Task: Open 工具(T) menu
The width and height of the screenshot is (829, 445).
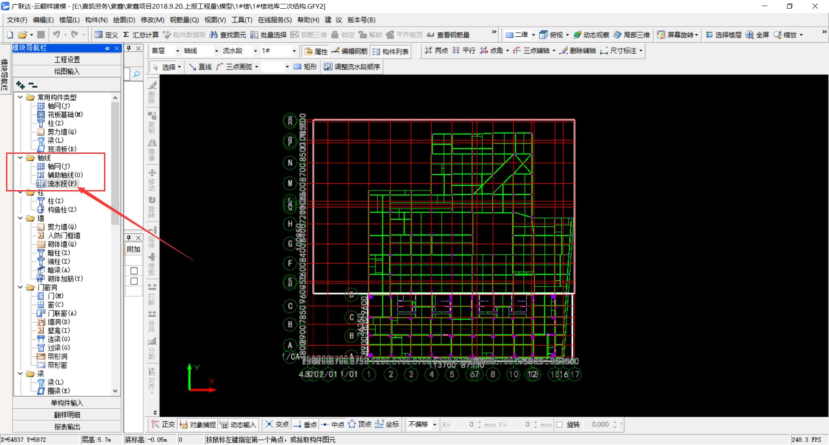Action: click(x=242, y=20)
